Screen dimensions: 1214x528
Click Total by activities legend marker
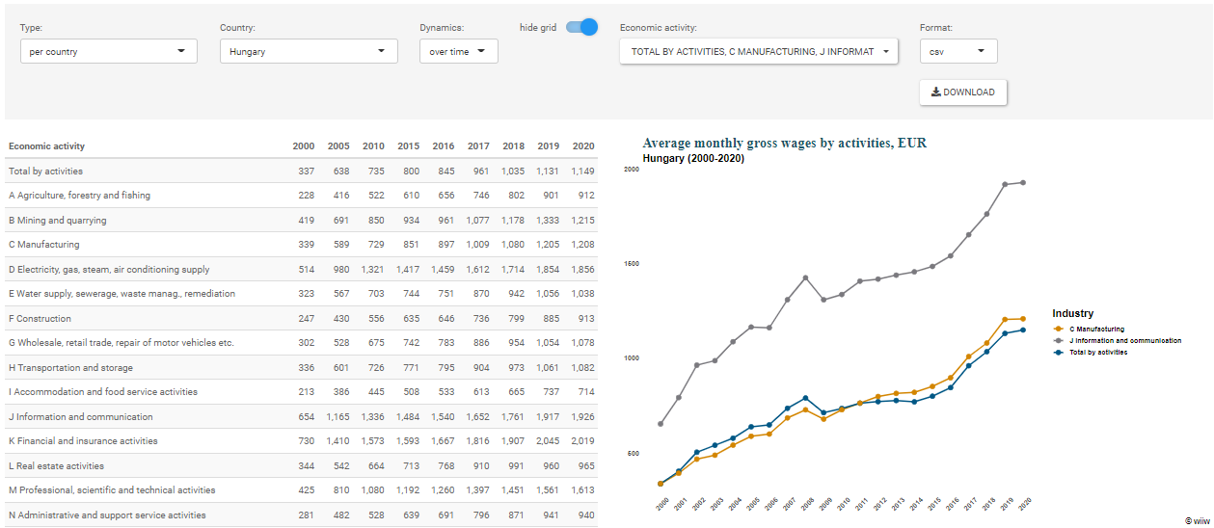1060,353
